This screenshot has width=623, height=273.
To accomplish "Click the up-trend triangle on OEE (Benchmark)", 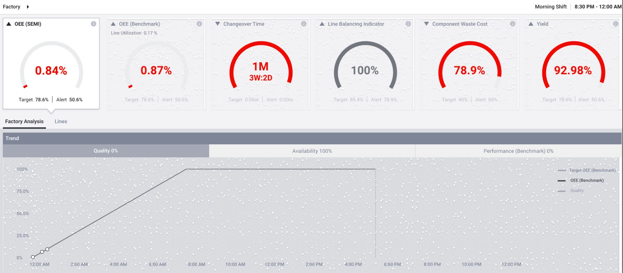I will click(x=113, y=24).
